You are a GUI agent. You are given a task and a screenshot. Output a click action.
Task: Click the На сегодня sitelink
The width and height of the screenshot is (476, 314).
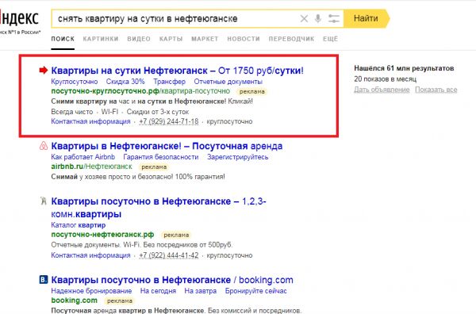click(158, 291)
